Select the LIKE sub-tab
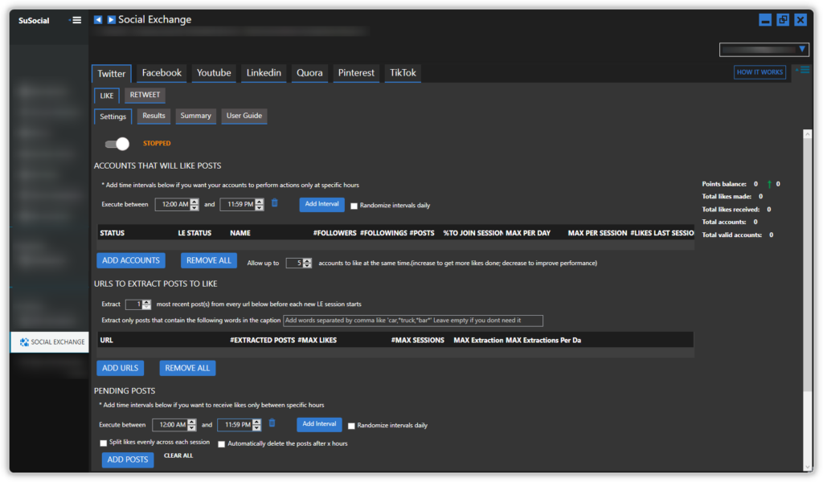 [x=107, y=96]
